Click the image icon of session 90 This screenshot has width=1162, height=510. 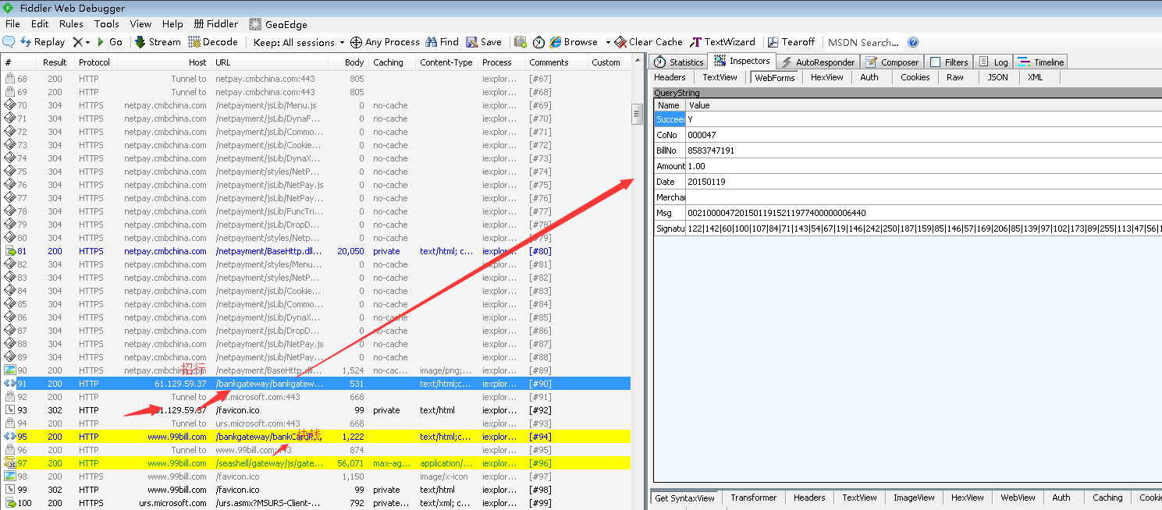click(x=10, y=370)
